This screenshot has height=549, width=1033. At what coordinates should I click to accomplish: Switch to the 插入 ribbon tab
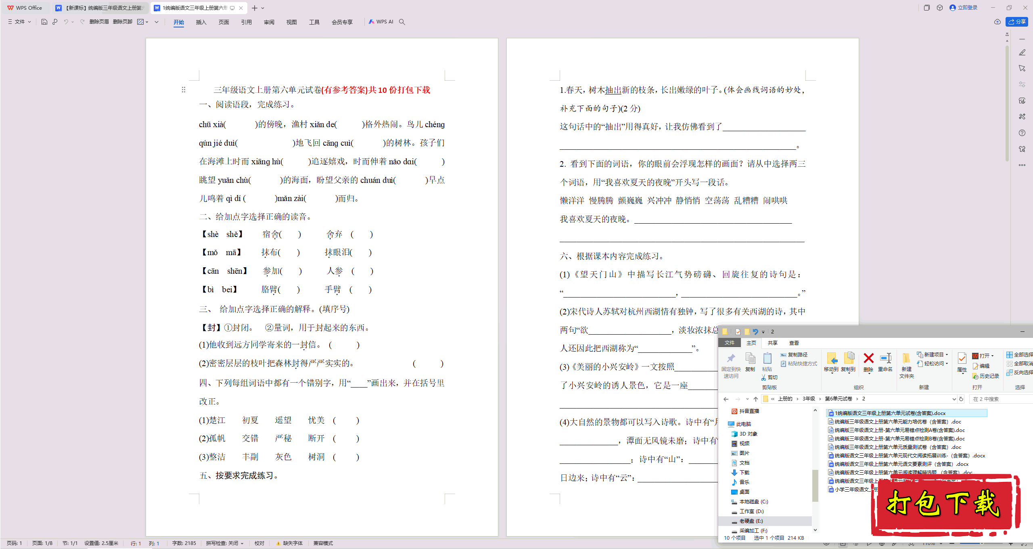[x=201, y=22]
